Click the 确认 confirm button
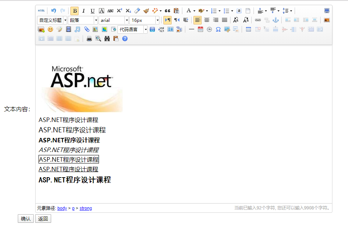Image resolution: width=348 pixels, height=238 pixels. pos(26,219)
